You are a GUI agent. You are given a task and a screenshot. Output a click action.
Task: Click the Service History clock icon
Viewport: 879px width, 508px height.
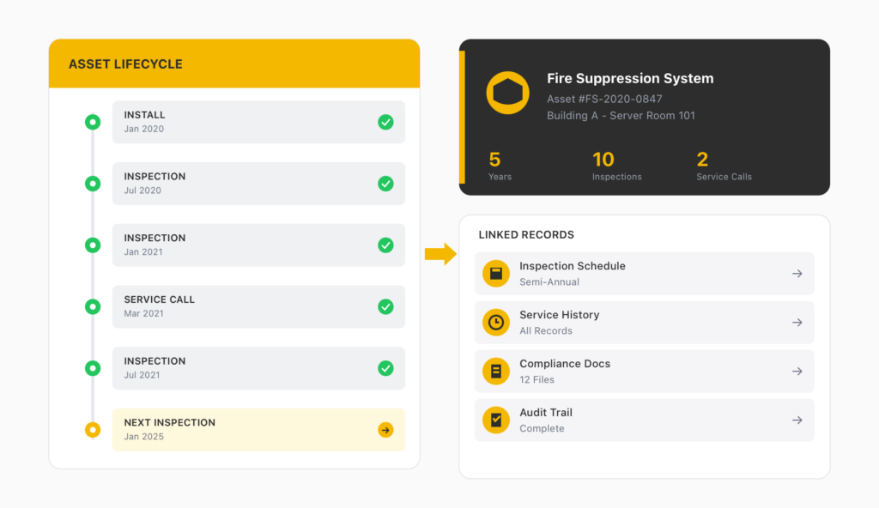495,323
